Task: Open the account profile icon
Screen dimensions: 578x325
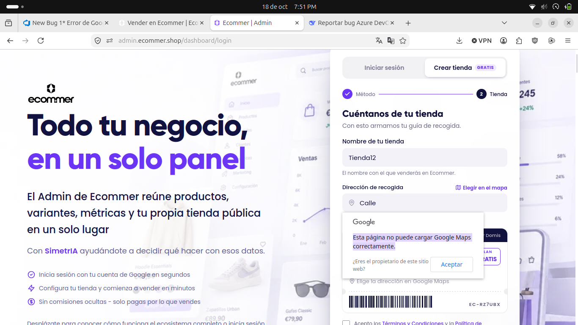Action: 504,41
